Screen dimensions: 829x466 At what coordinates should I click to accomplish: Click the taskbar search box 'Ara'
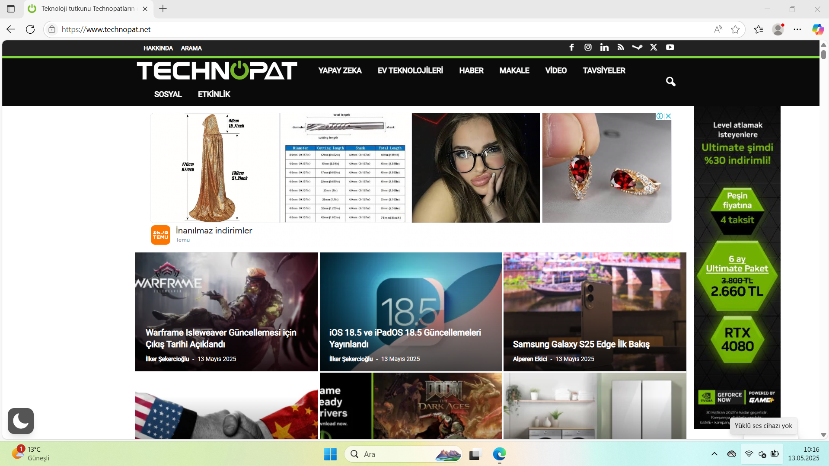[x=403, y=454]
